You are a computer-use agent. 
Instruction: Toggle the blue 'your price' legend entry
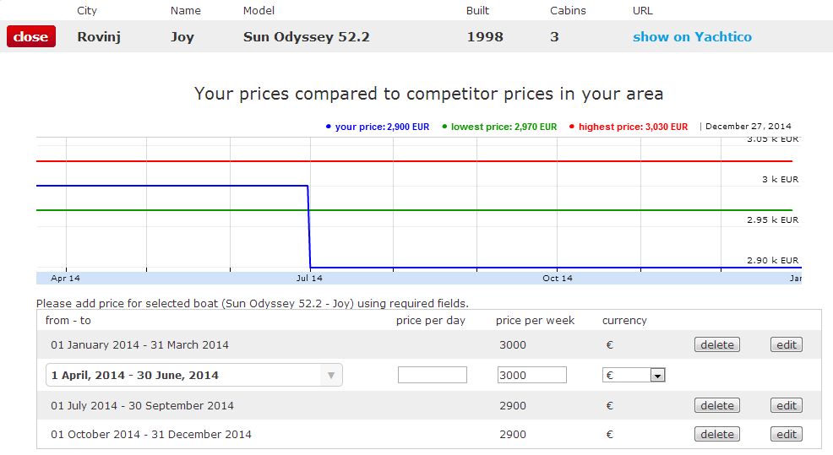378,127
